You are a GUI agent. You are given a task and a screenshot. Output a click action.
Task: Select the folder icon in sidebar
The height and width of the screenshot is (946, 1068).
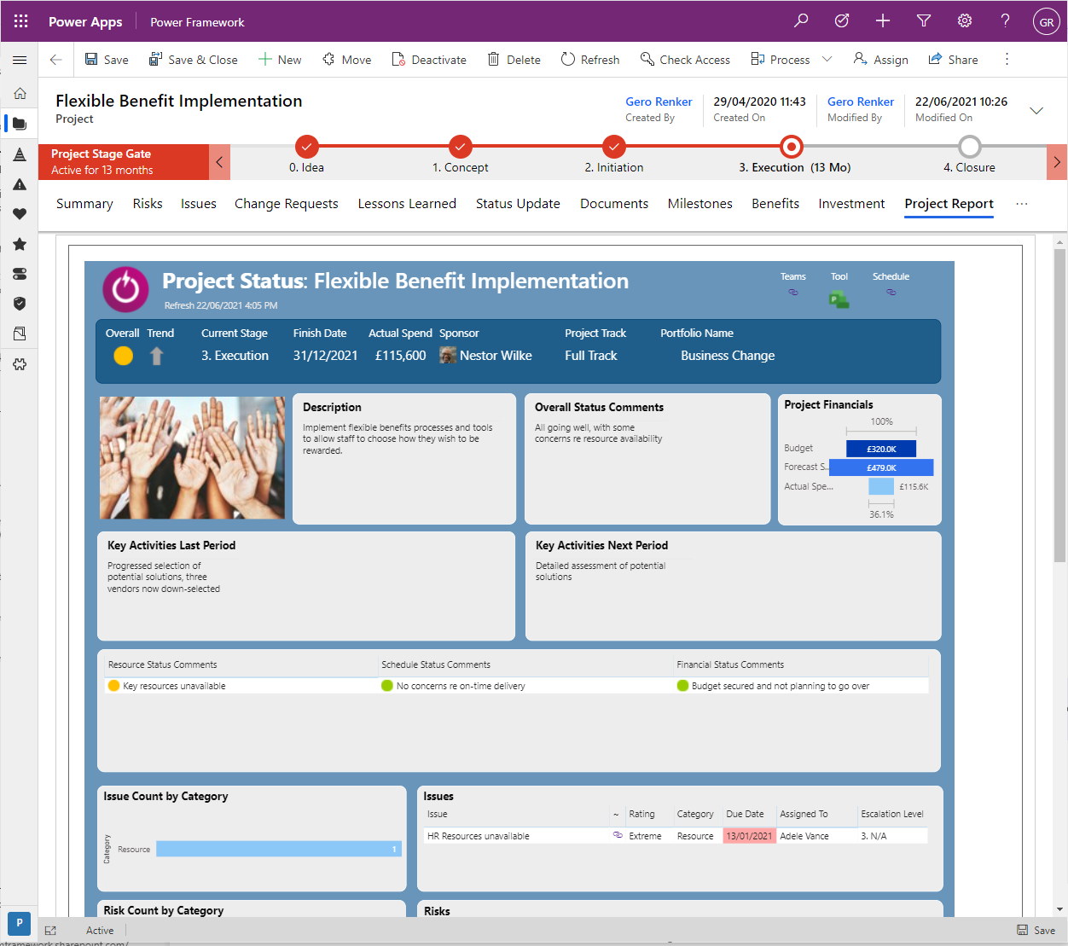(x=20, y=124)
